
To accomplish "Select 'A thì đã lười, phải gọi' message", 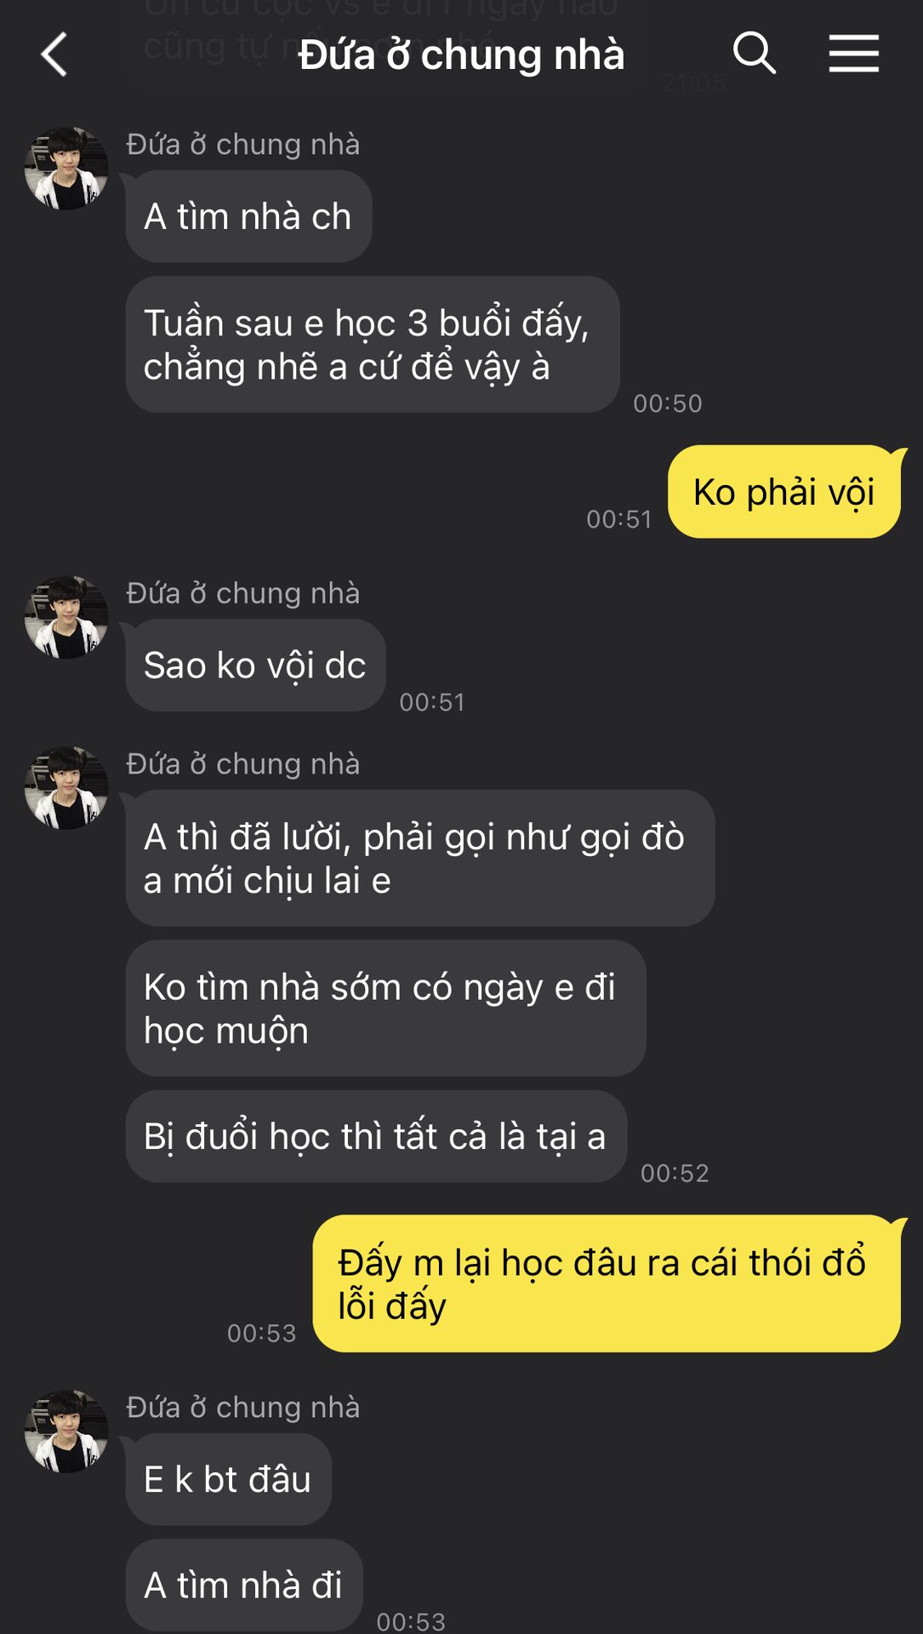I will point(420,858).
